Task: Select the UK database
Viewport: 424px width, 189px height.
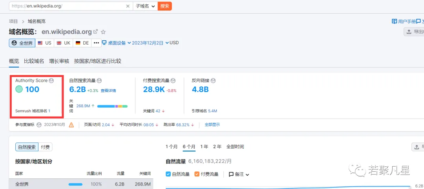Action: pos(64,43)
